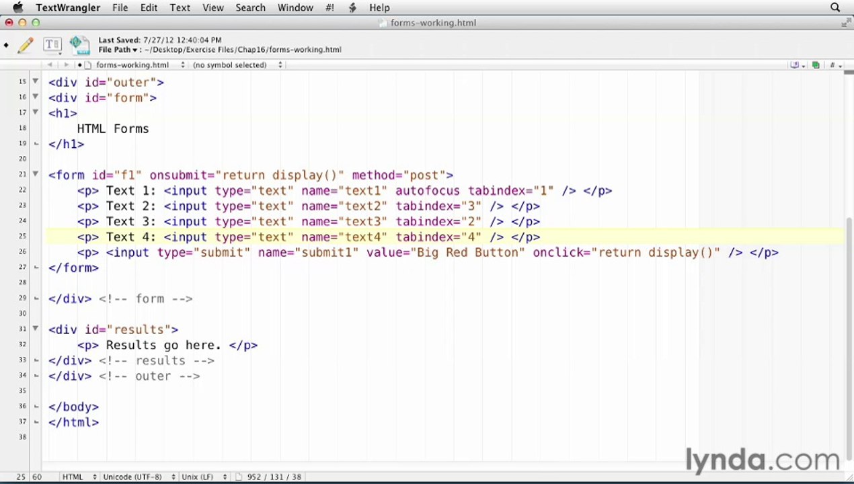Go to the next document with the forward arrow
Image resolution: width=854 pixels, height=484 pixels.
pos(66,65)
